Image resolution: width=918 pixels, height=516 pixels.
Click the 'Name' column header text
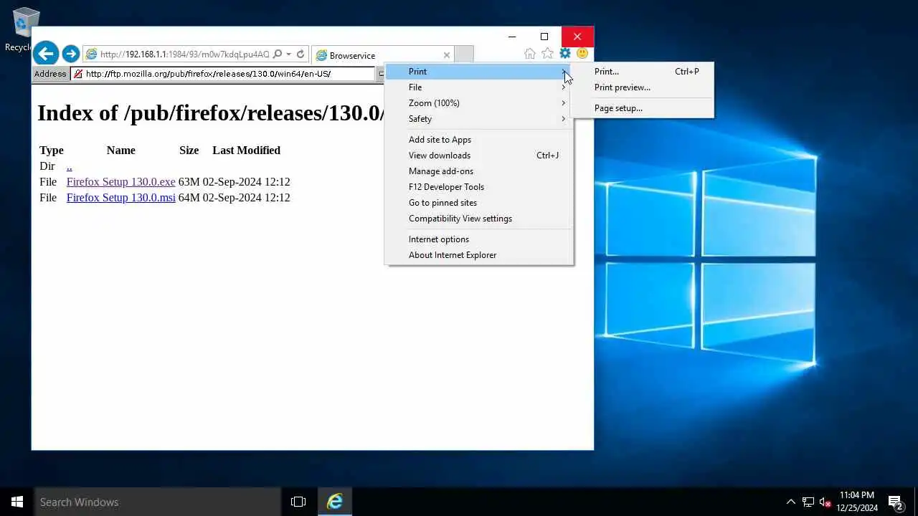120,150
